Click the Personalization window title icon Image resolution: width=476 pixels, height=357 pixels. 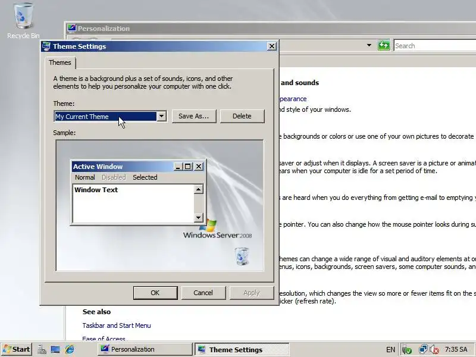(x=71, y=28)
